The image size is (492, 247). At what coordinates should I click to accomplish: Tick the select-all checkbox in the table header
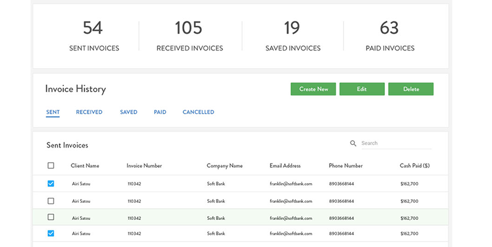51,166
